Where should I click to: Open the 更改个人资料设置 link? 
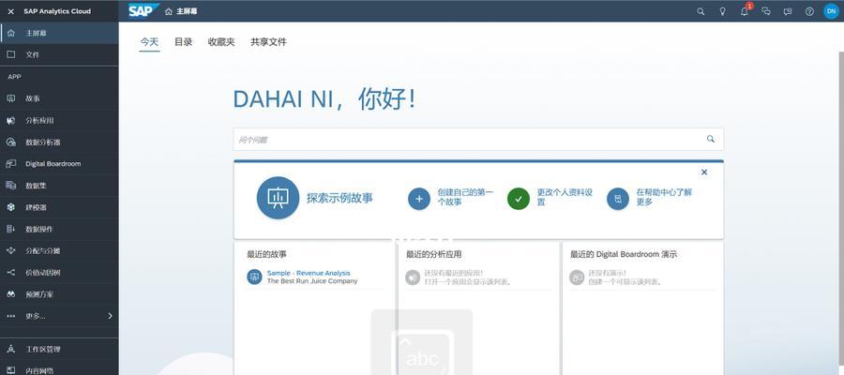point(565,198)
